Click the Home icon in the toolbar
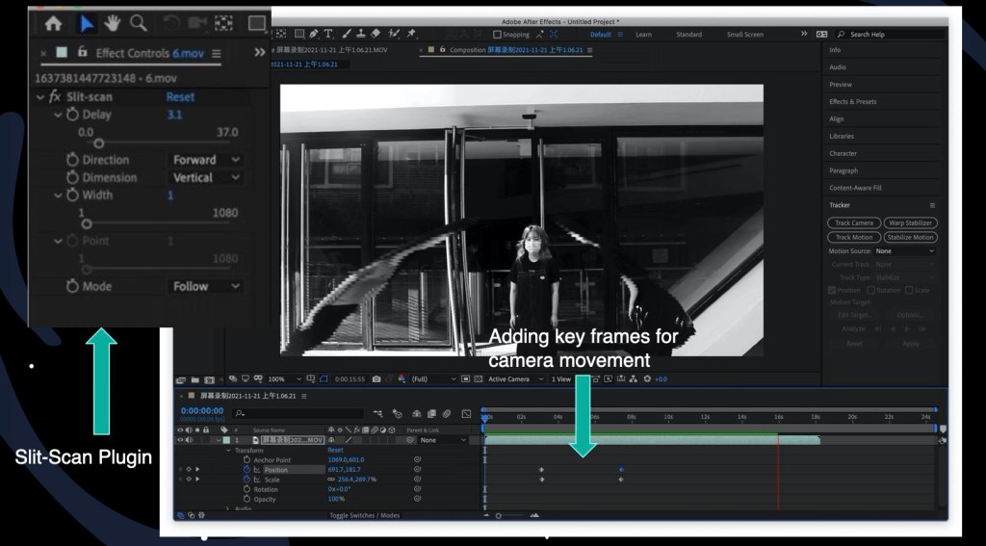 pyautogui.click(x=54, y=22)
